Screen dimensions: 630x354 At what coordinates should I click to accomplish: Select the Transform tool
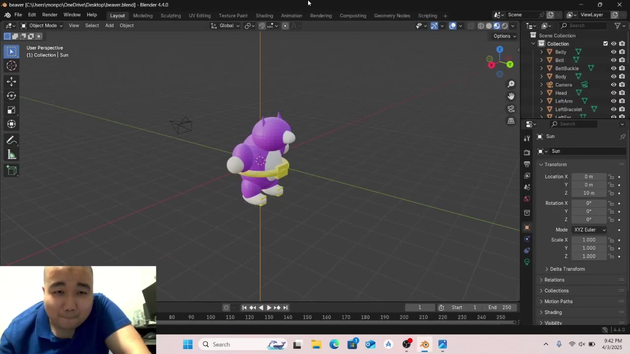(x=12, y=124)
